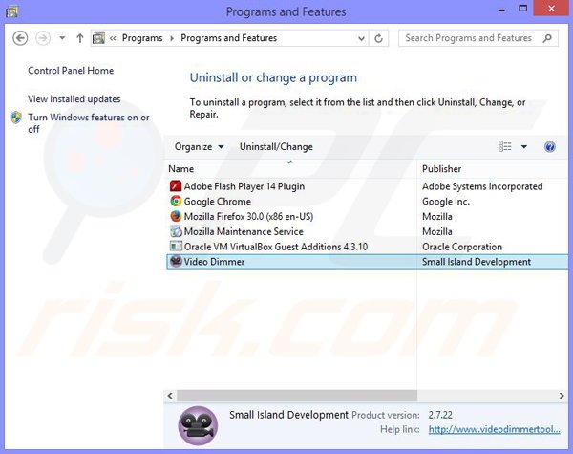573x454 pixels.
Task: Click Programs and Features breadcrumb
Action: pos(229,38)
